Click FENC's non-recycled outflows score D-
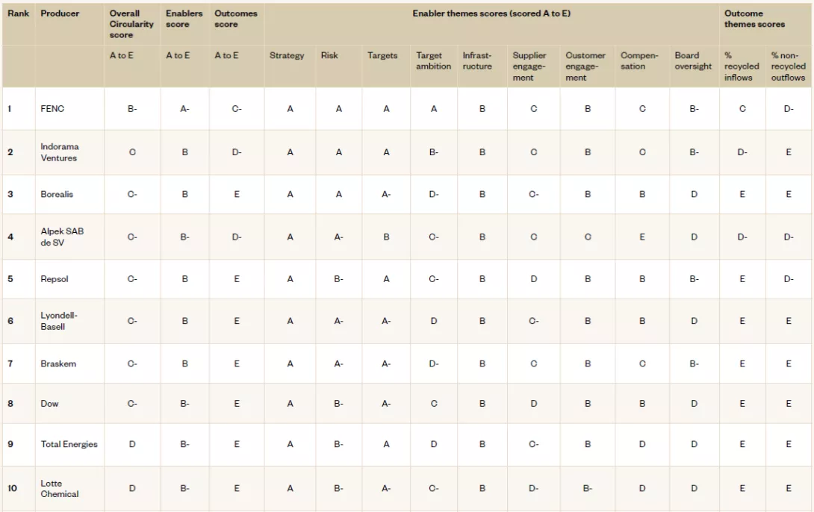This screenshot has height=512, width=814. coord(789,109)
